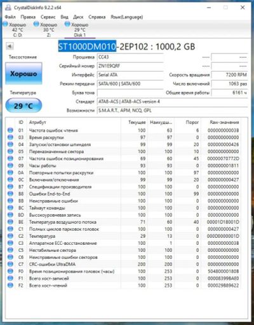Screen dimensions: 254x325
Task: Click status orb for attribute C3 ECC row
Action: (10, 243)
